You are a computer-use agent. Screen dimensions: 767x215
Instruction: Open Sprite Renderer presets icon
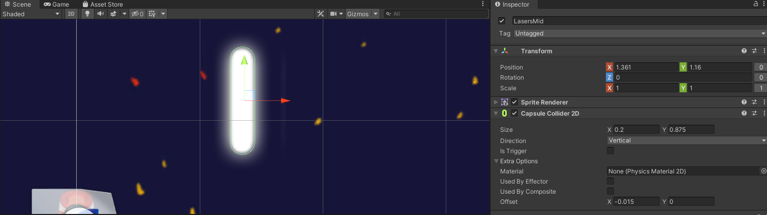click(x=755, y=102)
